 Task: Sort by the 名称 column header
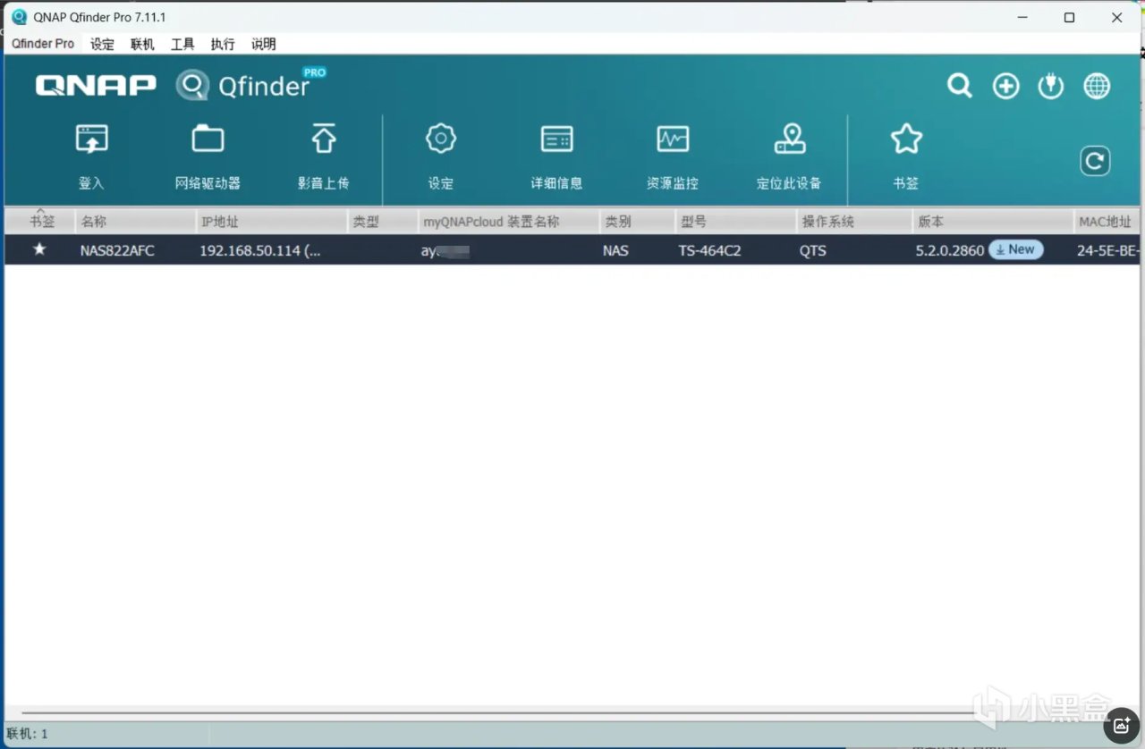point(136,222)
